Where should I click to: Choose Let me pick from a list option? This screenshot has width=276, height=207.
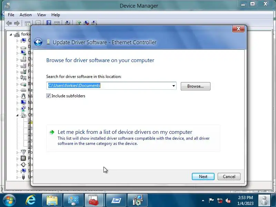[x=133, y=138]
